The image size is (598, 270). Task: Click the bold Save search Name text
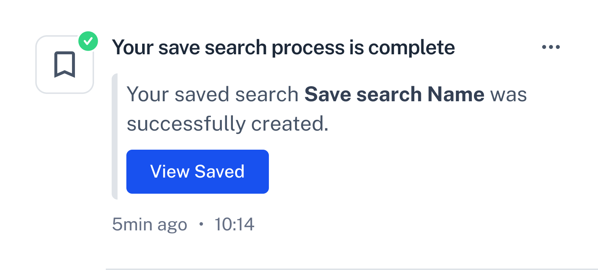click(x=395, y=94)
